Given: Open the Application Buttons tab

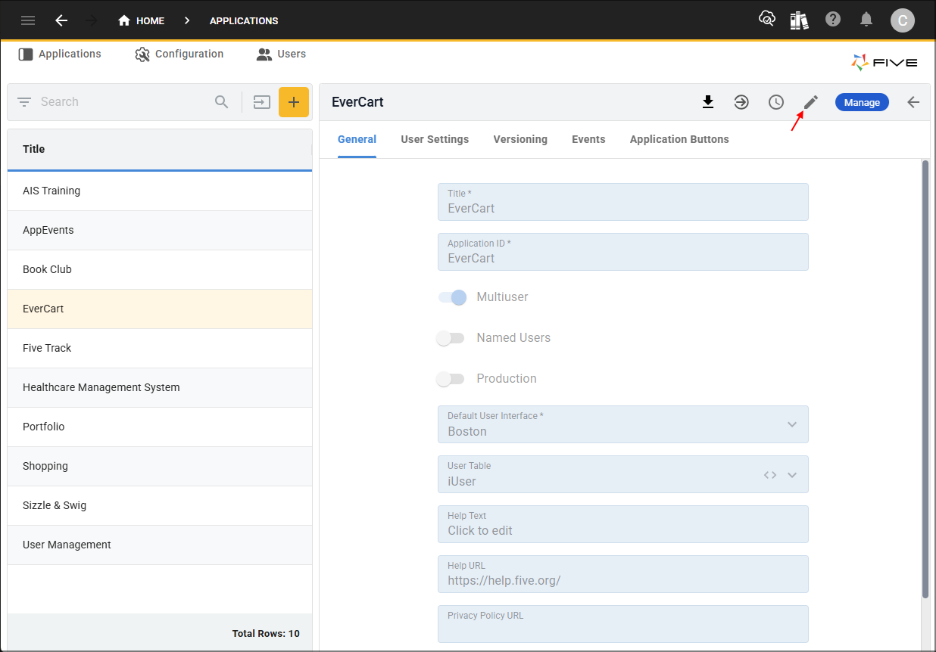Looking at the screenshot, I should click(x=679, y=139).
